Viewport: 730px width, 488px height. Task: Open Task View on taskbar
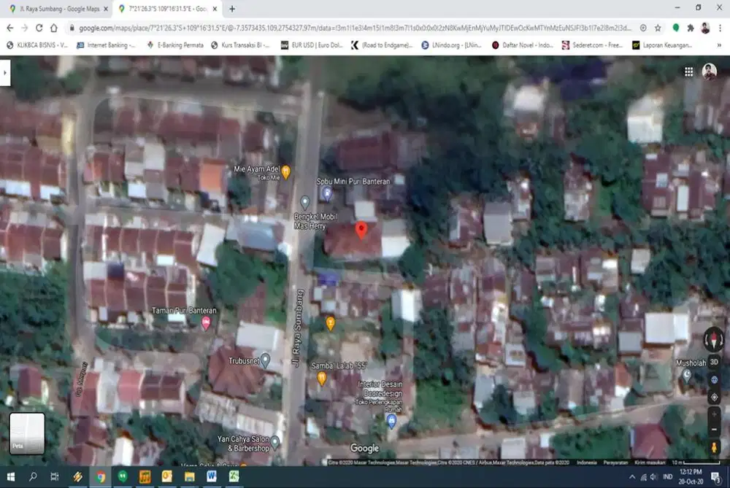55,476
